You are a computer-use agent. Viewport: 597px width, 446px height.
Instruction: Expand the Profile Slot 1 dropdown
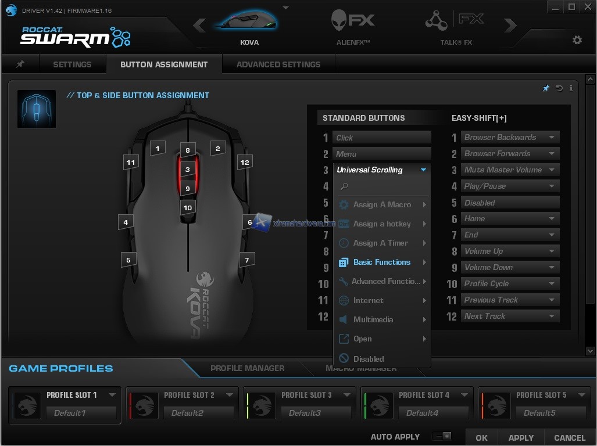112,395
